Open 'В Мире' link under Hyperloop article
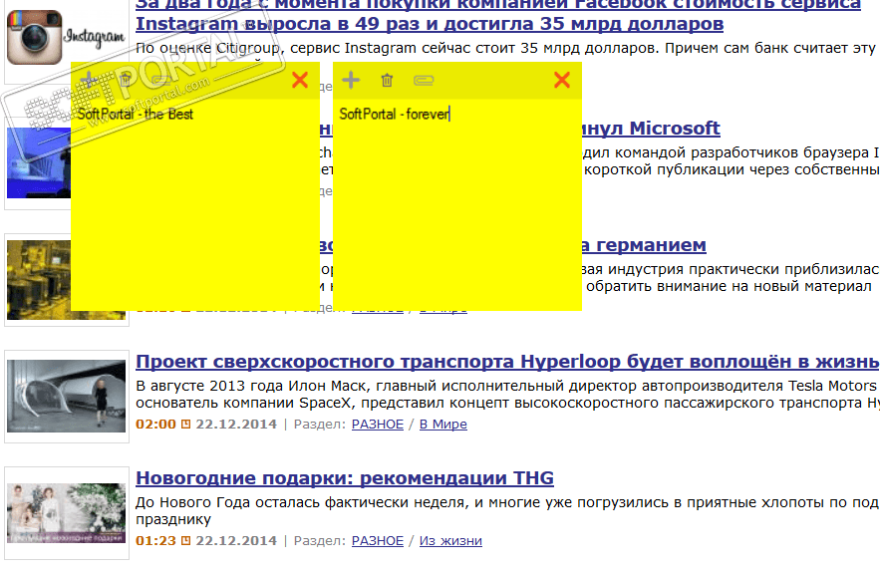The image size is (880, 576). click(442, 425)
